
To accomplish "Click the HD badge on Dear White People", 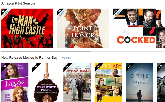I will point(36,66).
